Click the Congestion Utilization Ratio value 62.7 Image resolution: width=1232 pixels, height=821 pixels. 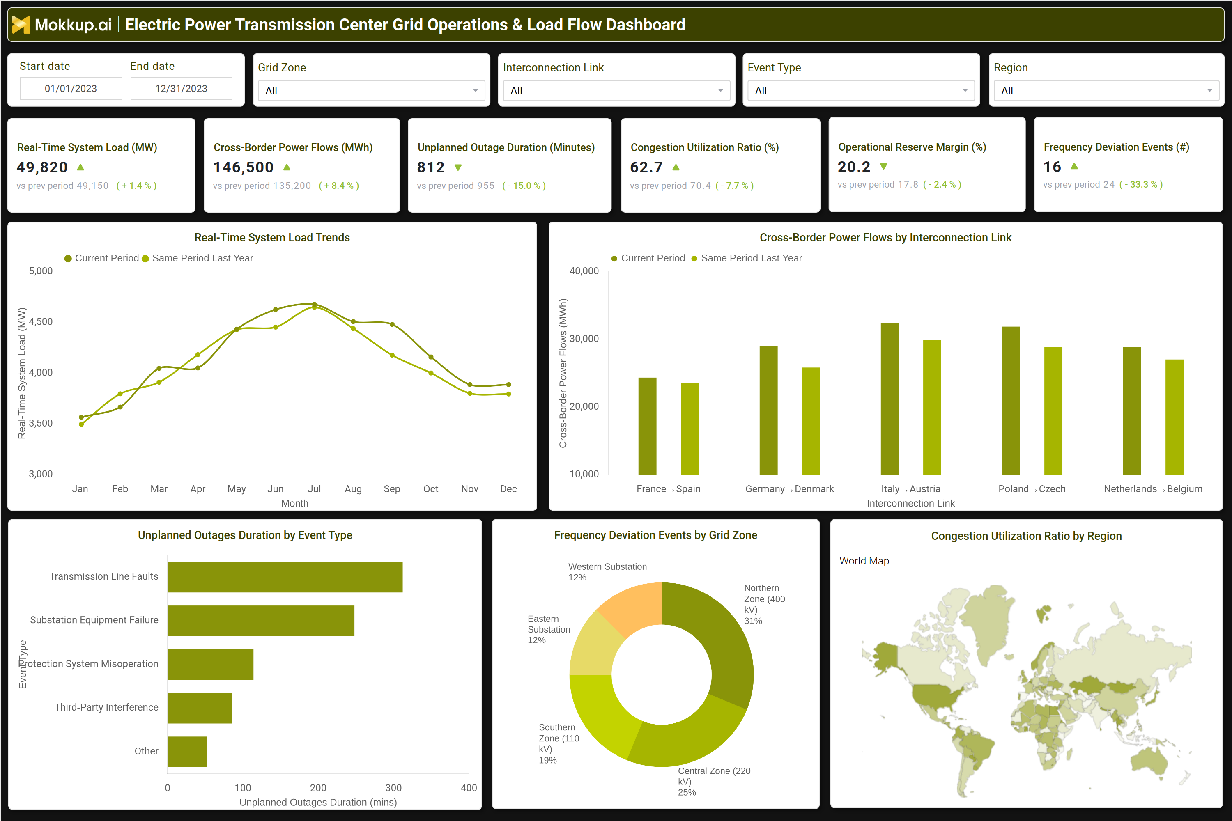point(646,167)
